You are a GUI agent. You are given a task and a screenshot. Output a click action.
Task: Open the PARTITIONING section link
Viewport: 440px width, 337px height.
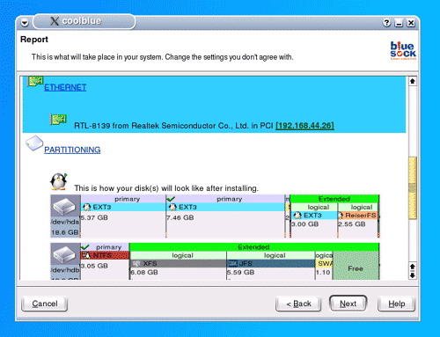tap(72, 150)
